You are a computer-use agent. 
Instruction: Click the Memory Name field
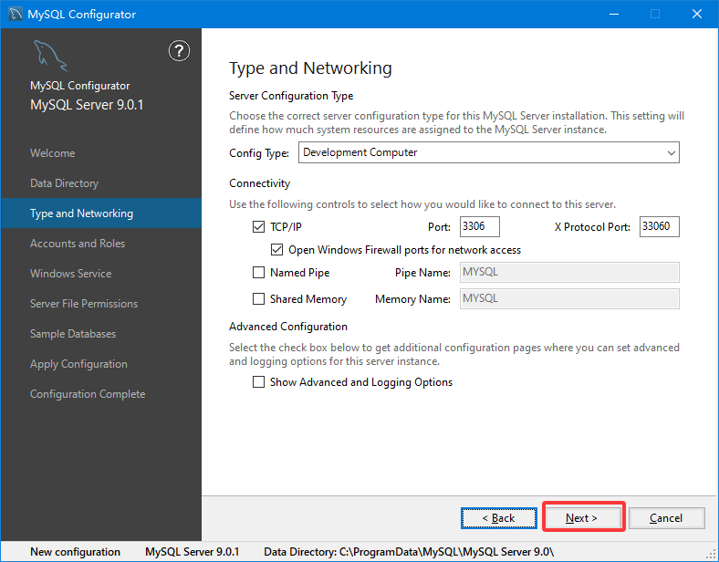tap(569, 299)
